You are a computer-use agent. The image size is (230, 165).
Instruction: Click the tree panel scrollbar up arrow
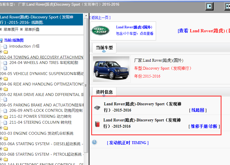coord(86,16)
